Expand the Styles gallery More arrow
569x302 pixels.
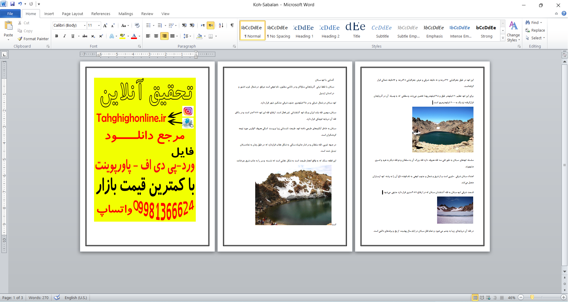pyautogui.click(x=503, y=38)
